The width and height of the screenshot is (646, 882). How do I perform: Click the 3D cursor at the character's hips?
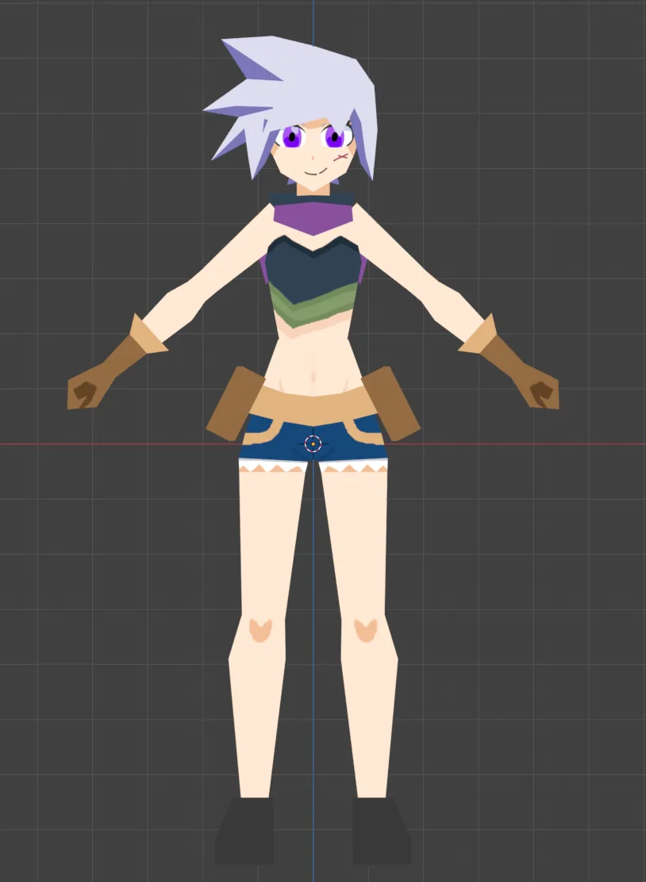click(313, 444)
